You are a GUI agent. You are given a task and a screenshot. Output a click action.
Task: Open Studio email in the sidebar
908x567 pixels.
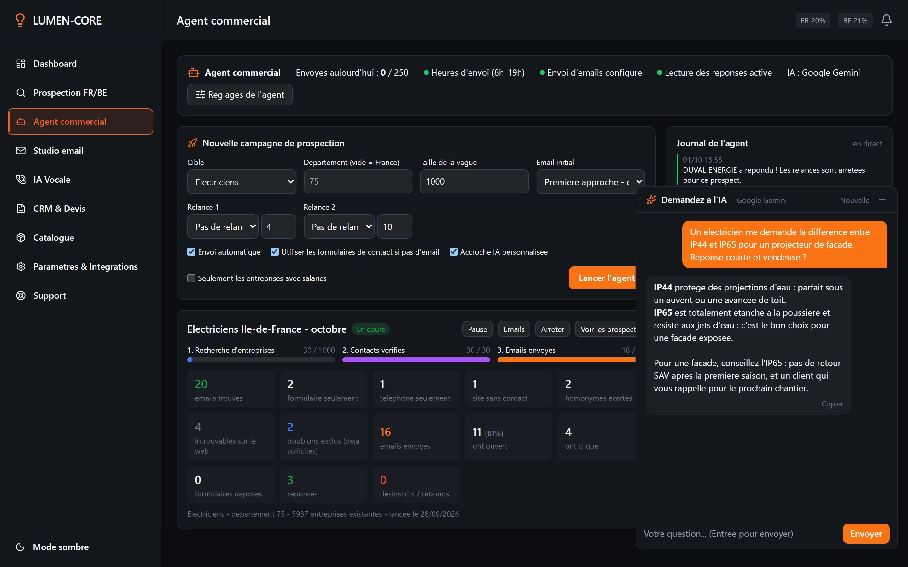80,151
